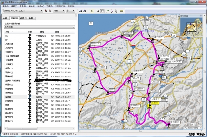
Task: Open the 傳輸(R) menu
Action: 32,6
